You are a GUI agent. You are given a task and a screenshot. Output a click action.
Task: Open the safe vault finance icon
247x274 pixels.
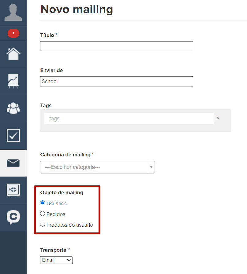pyautogui.click(x=13, y=190)
